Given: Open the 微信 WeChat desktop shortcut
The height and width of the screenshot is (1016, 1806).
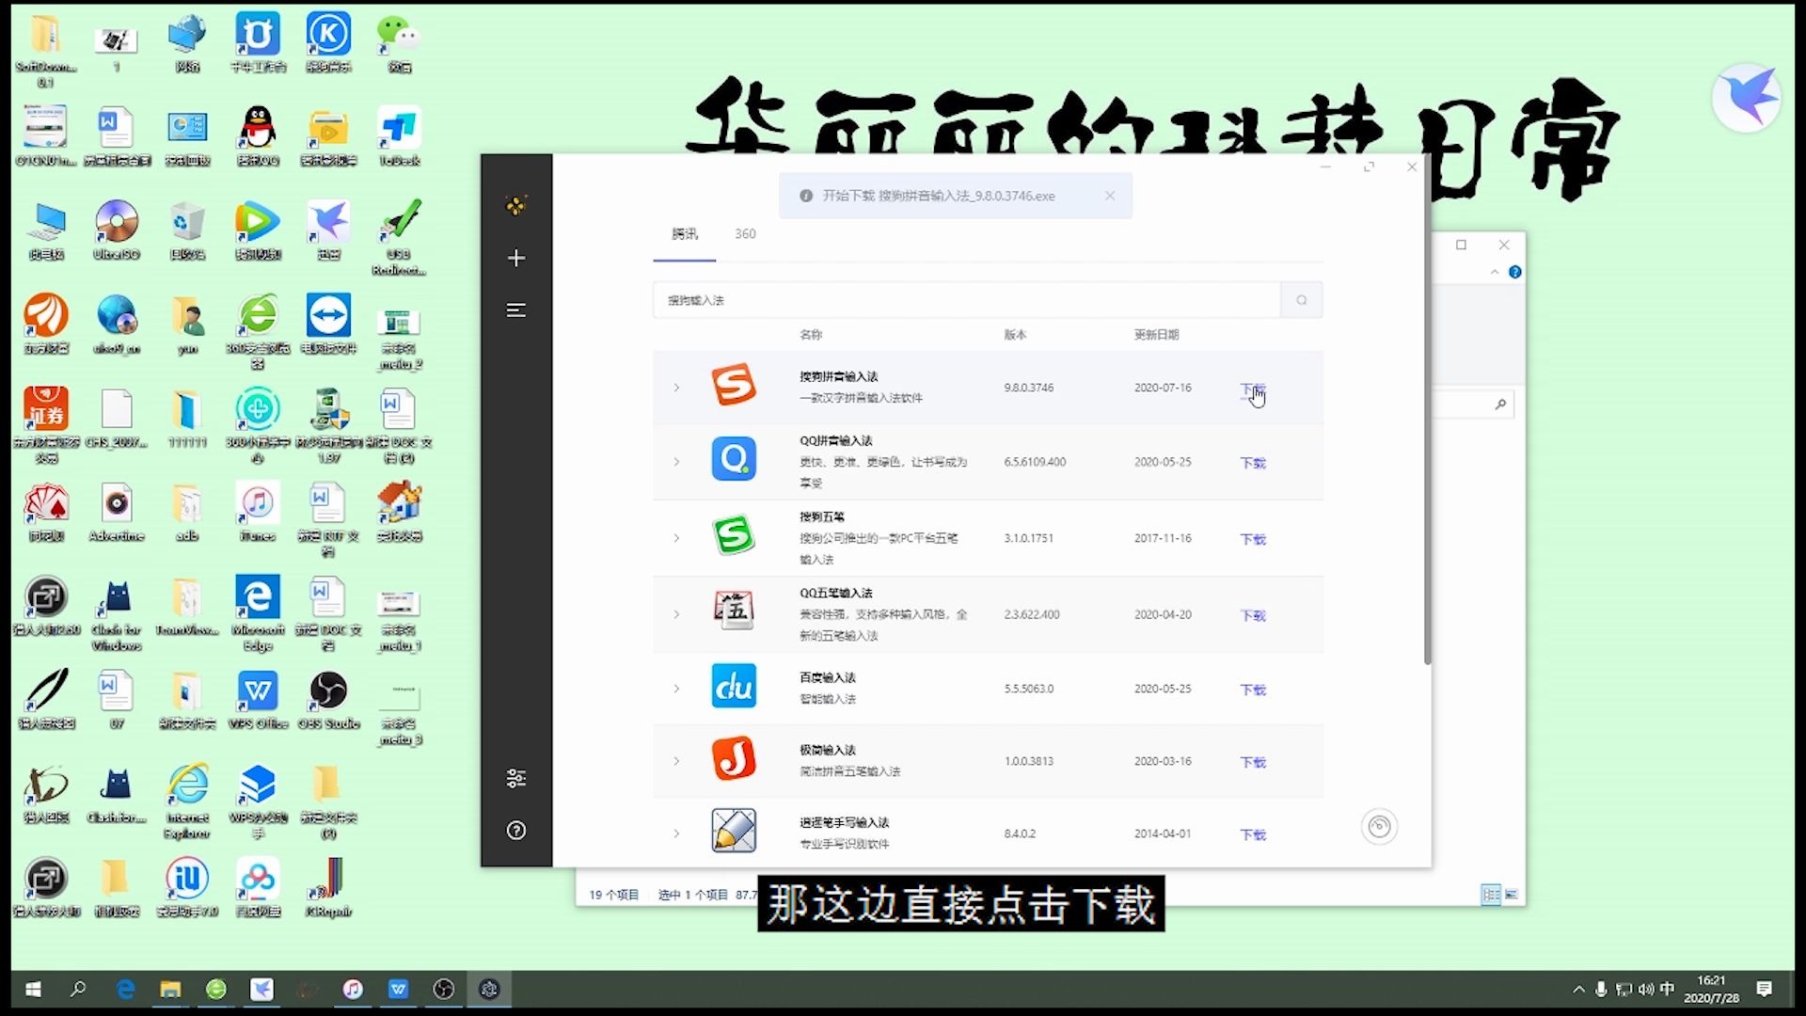Looking at the screenshot, I should click(399, 42).
